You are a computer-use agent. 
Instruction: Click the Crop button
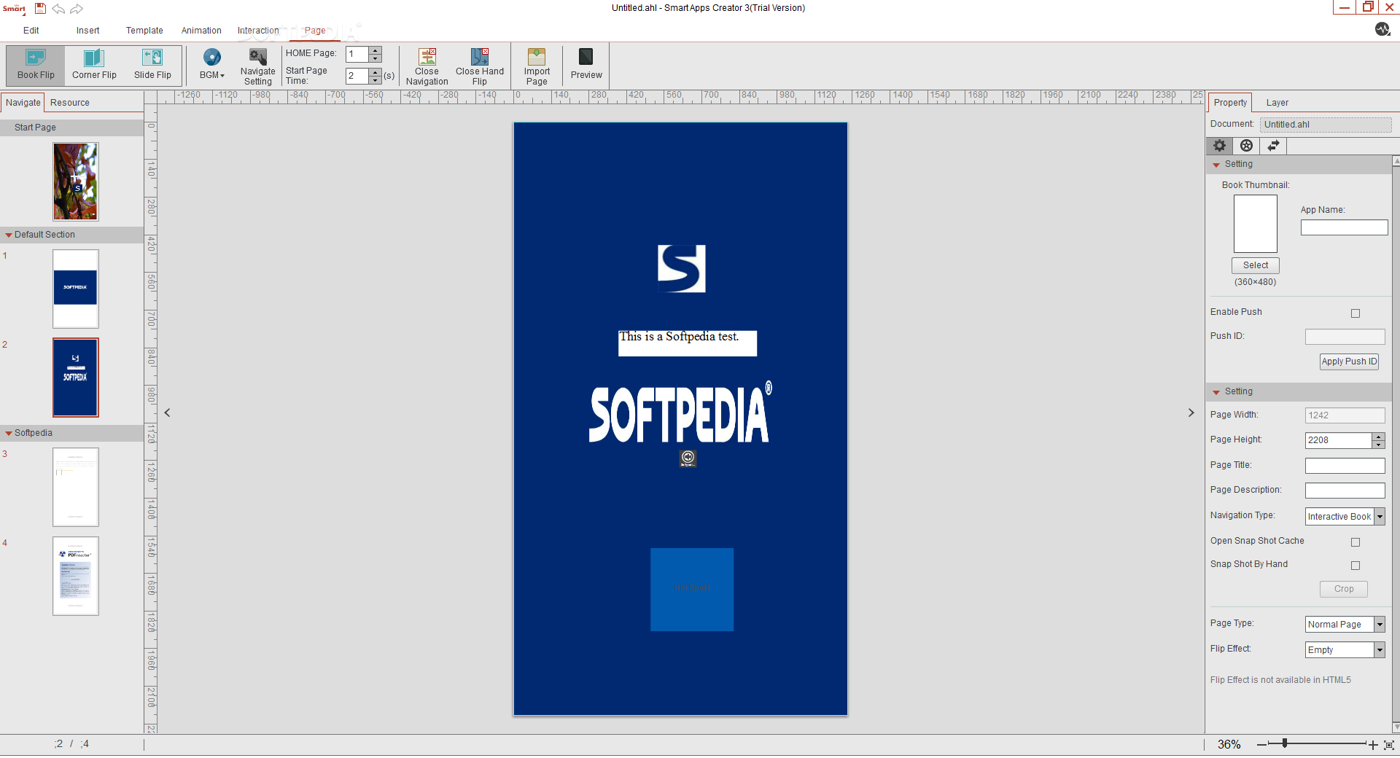click(x=1344, y=589)
